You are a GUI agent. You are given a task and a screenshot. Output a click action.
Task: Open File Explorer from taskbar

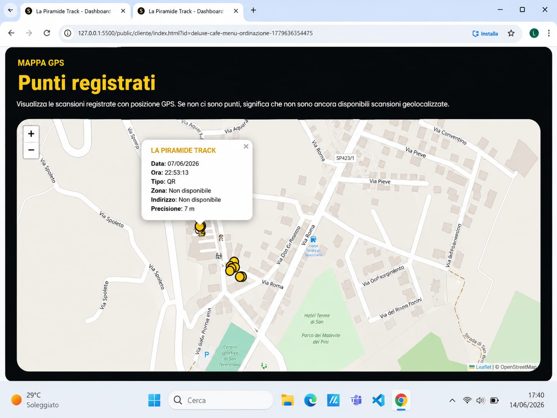(287, 400)
